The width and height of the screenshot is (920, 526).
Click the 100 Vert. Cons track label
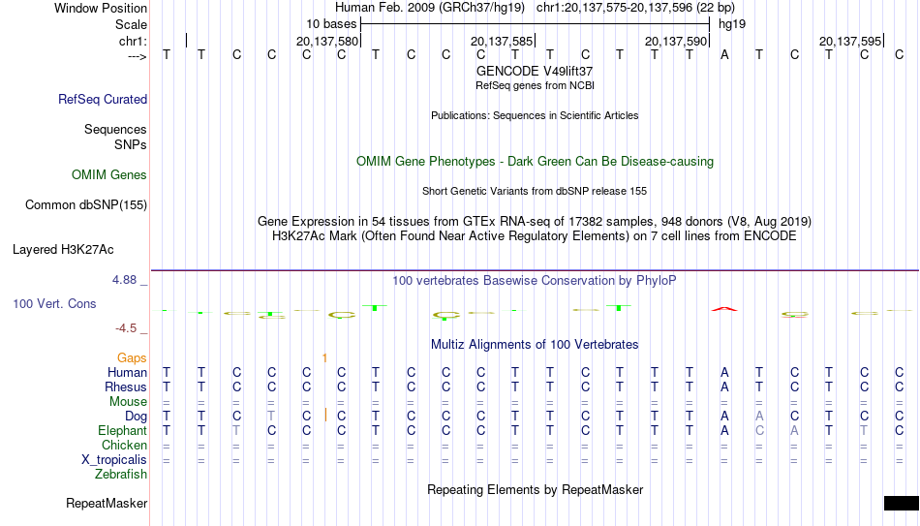tap(54, 303)
